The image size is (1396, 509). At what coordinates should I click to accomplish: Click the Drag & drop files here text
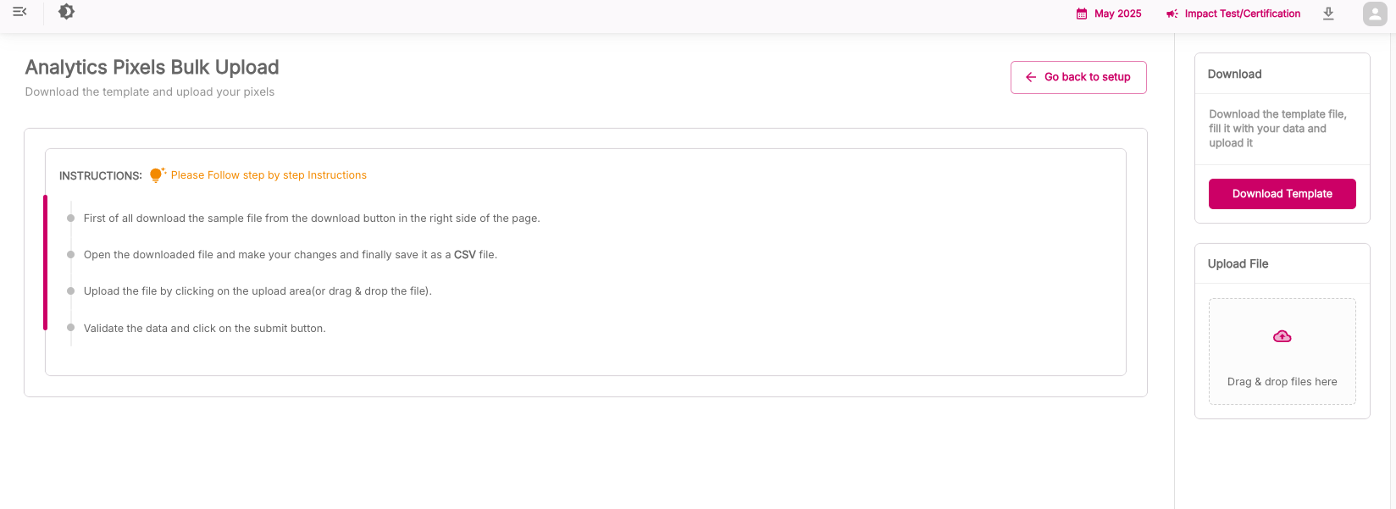[x=1282, y=382]
